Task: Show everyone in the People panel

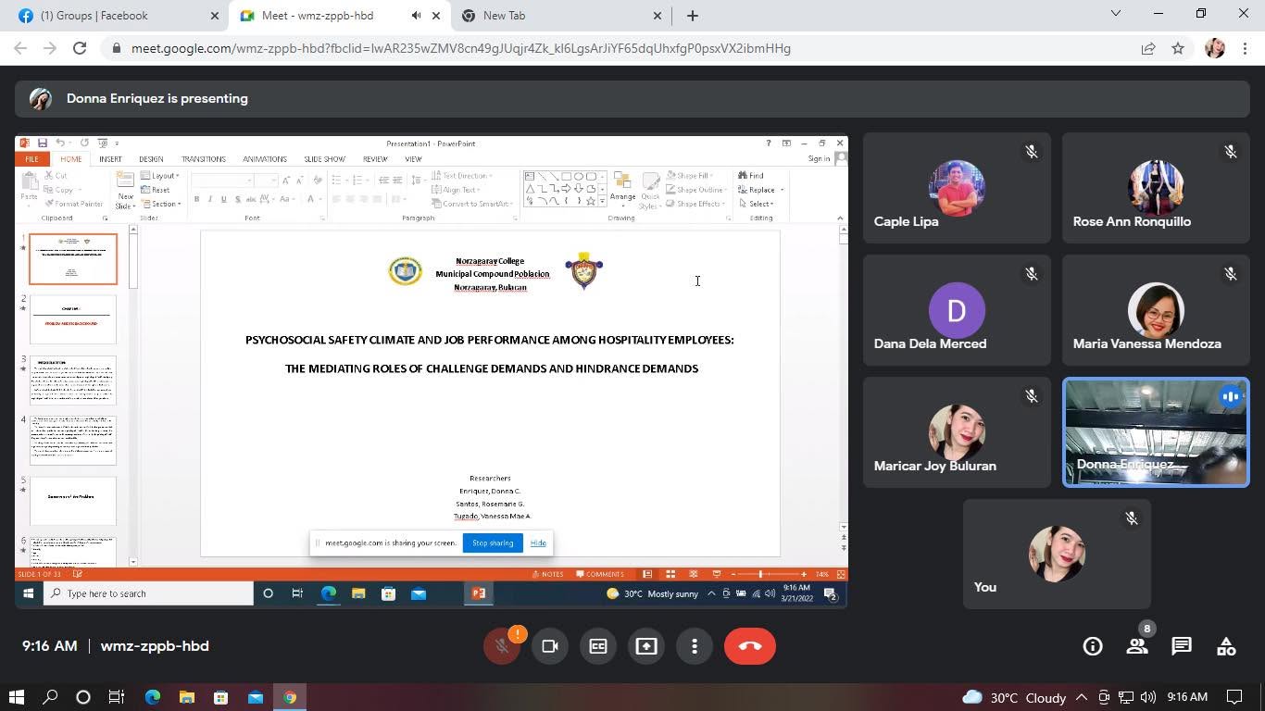Action: [x=1137, y=646]
